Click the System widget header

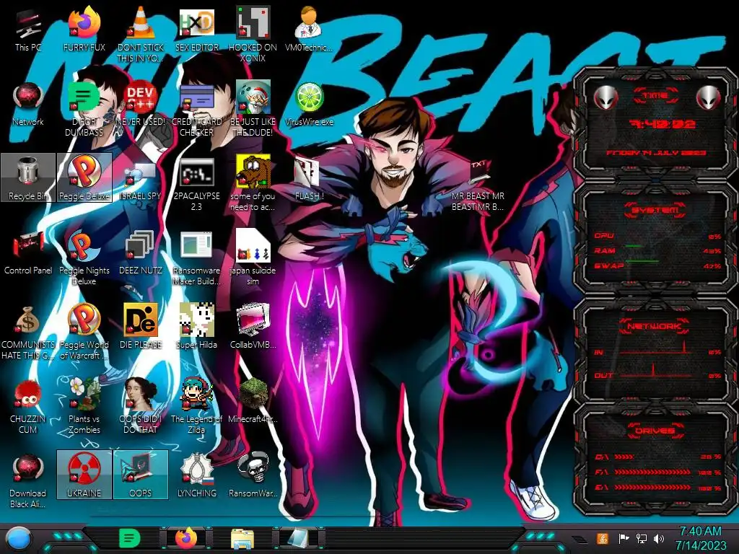click(x=655, y=210)
